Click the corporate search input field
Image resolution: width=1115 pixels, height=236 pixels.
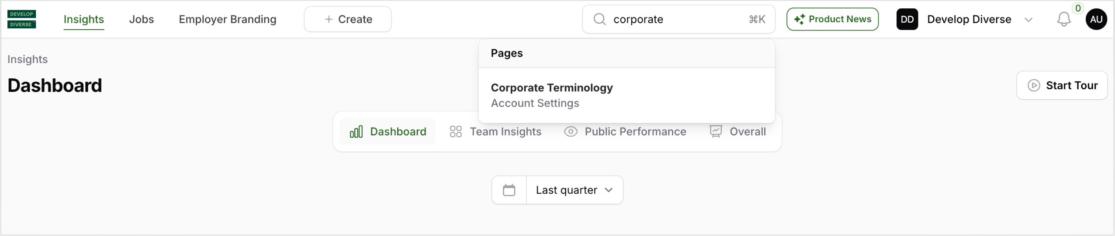coord(677,19)
